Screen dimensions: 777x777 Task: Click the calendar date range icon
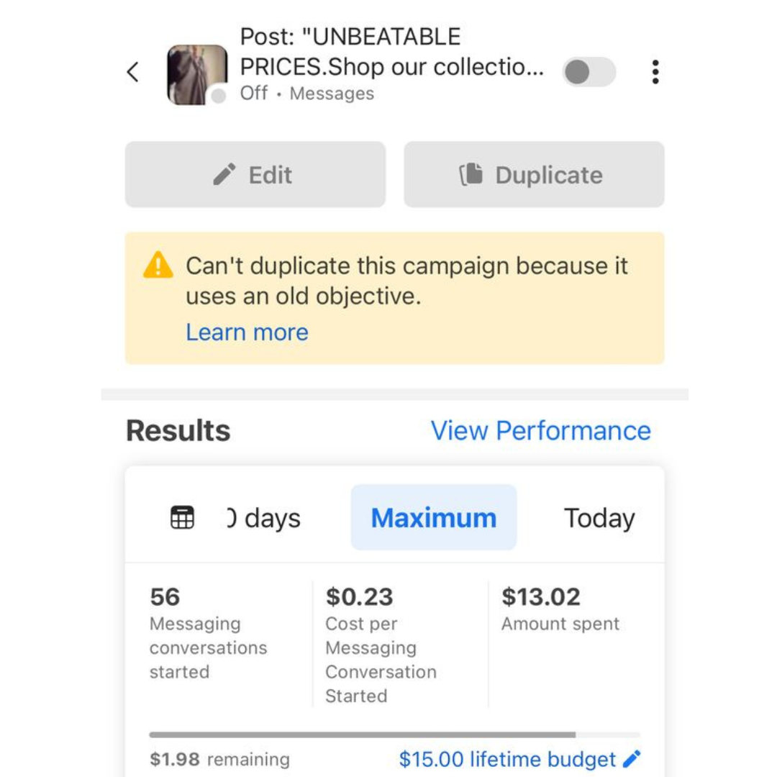182,517
